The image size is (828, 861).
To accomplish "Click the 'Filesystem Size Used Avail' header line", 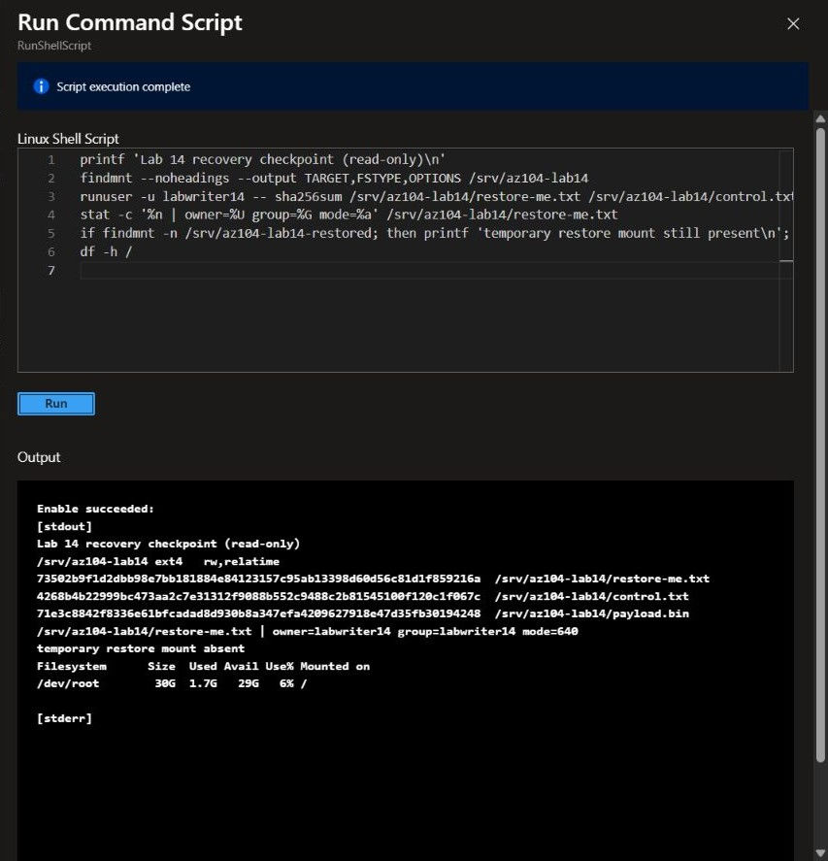I will 203,666.
